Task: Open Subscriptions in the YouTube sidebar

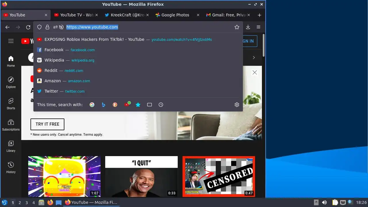Action: (x=11, y=125)
